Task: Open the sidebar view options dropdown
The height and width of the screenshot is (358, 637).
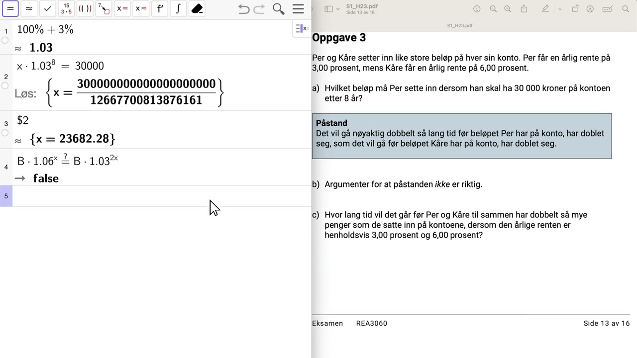Action: [x=337, y=9]
